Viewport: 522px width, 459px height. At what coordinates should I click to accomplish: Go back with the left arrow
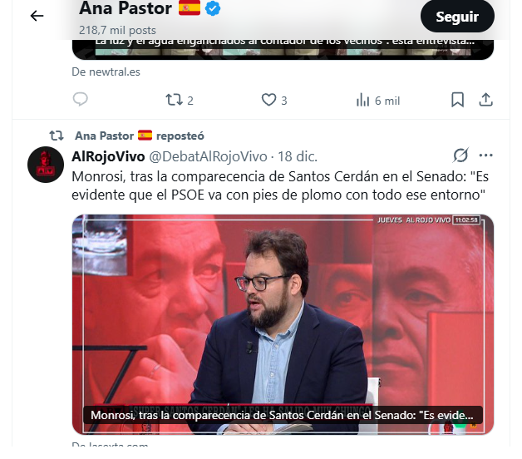pyautogui.click(x=37, y=16)
